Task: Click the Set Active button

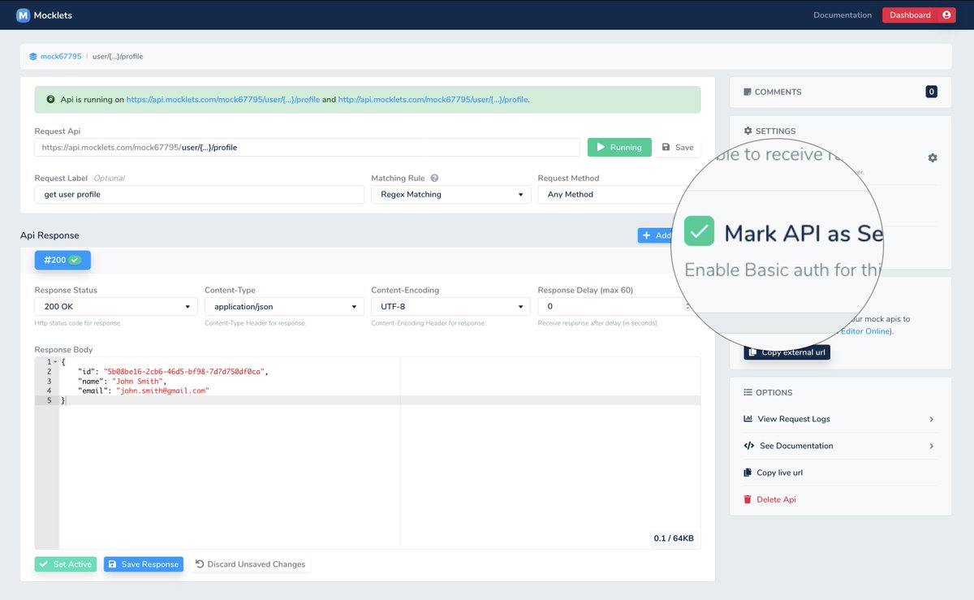Action: 66,564
